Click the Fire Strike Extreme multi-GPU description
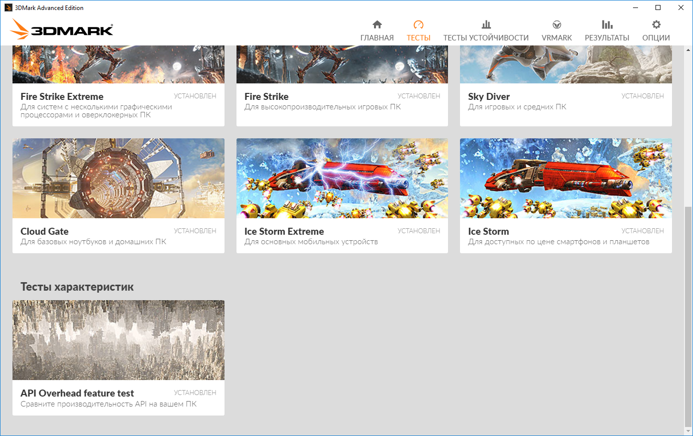This screenshot has width=693, height=436. click(96, 111)
